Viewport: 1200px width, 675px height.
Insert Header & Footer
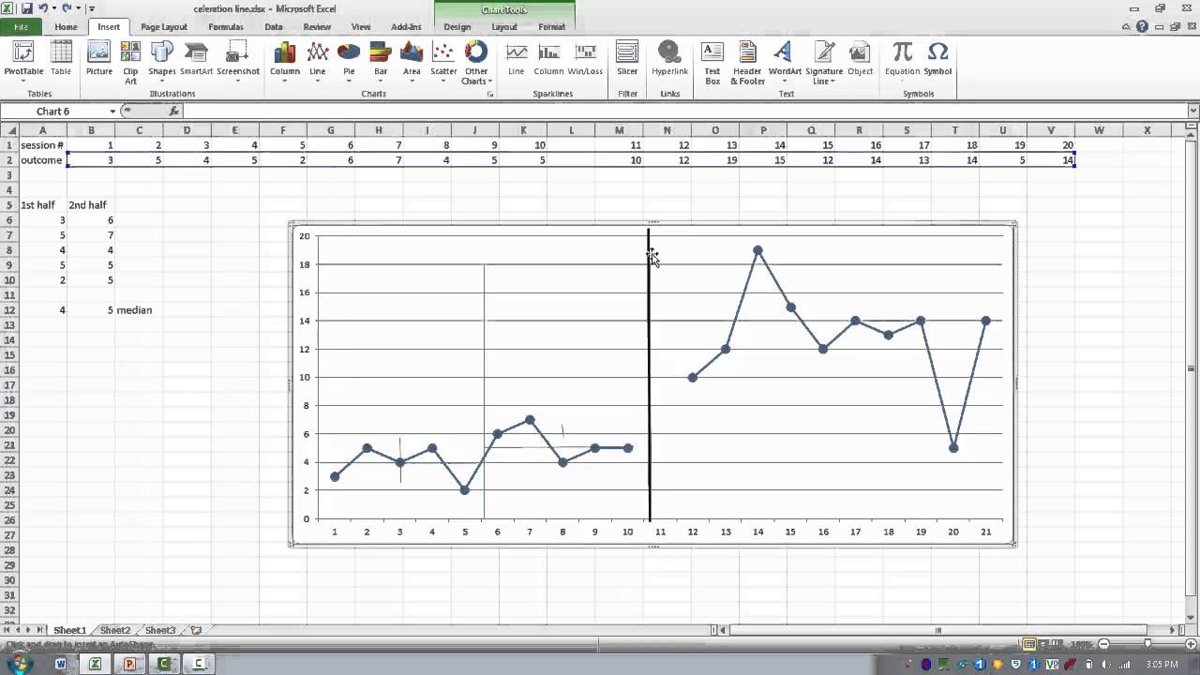(747, 62)
